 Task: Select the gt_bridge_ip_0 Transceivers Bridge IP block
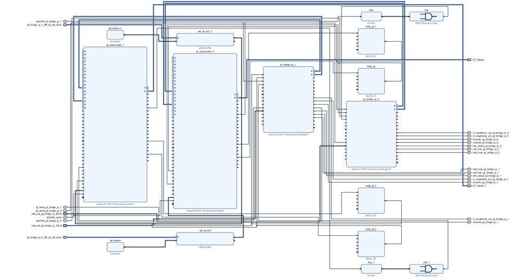[371, 134]
